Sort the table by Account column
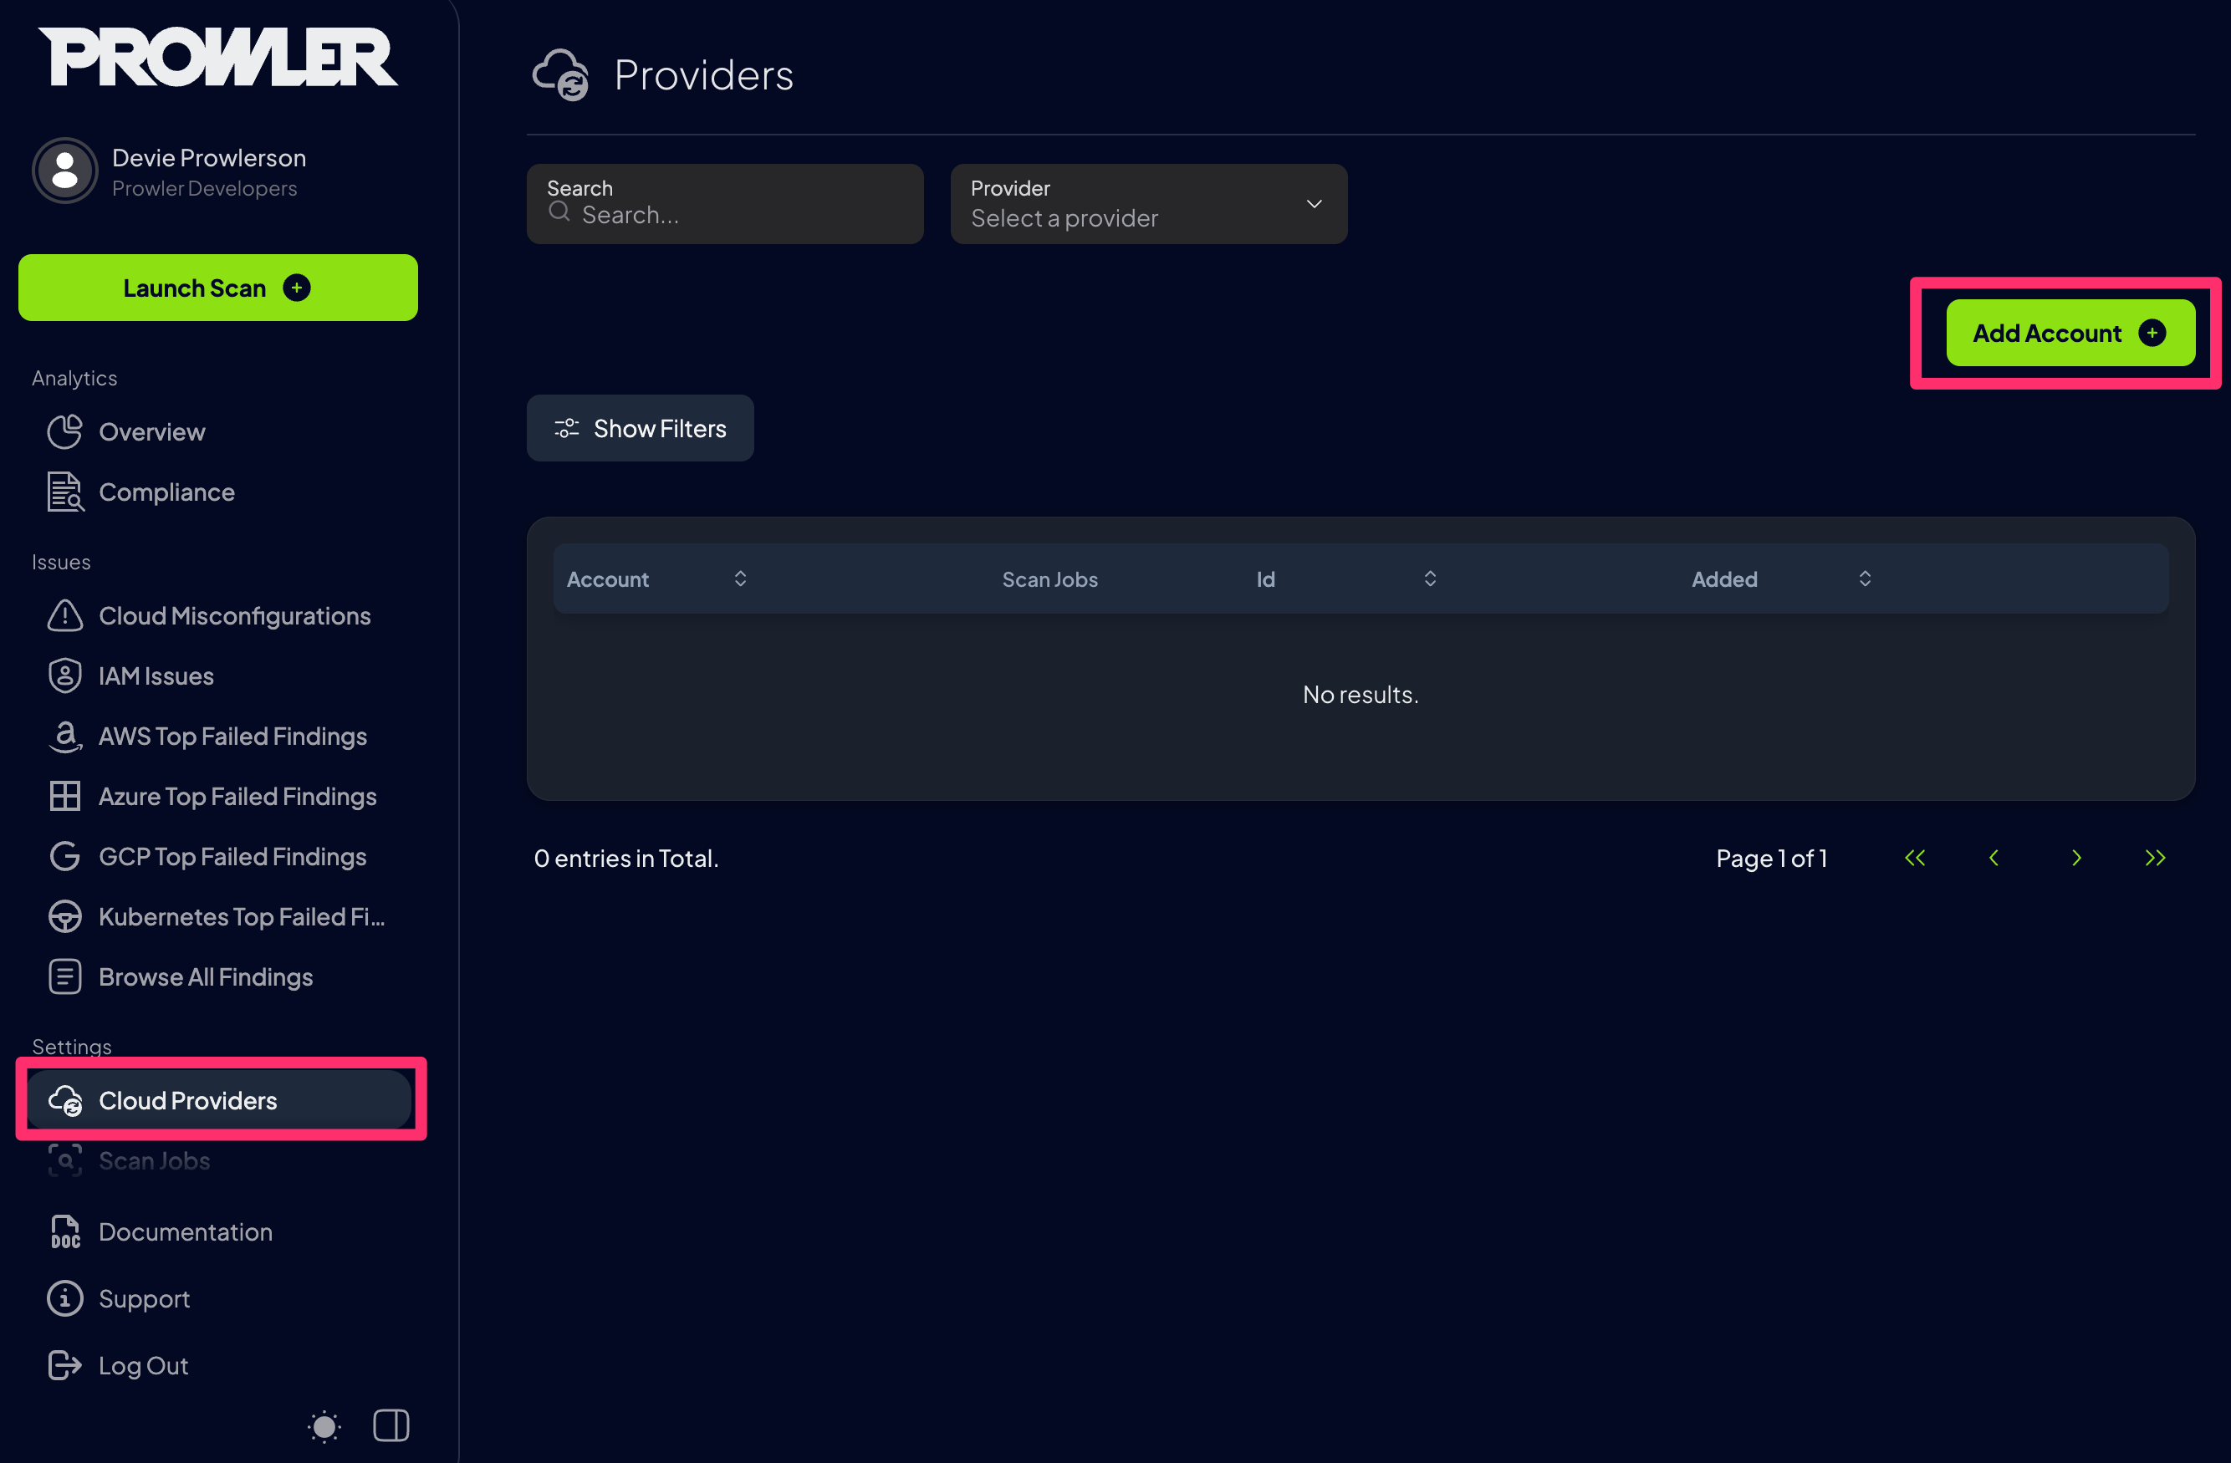Screen dimensions: 2231x1463 point(739,579)
